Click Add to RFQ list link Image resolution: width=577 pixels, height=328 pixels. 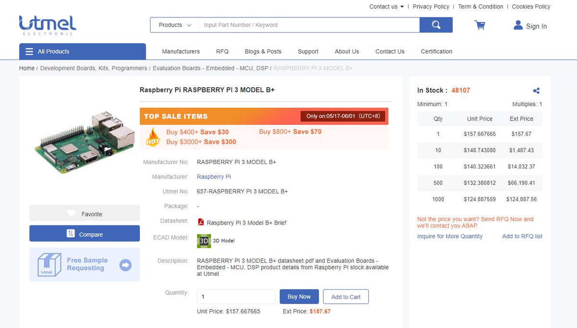pyautogui.click(x=522, y=236)
